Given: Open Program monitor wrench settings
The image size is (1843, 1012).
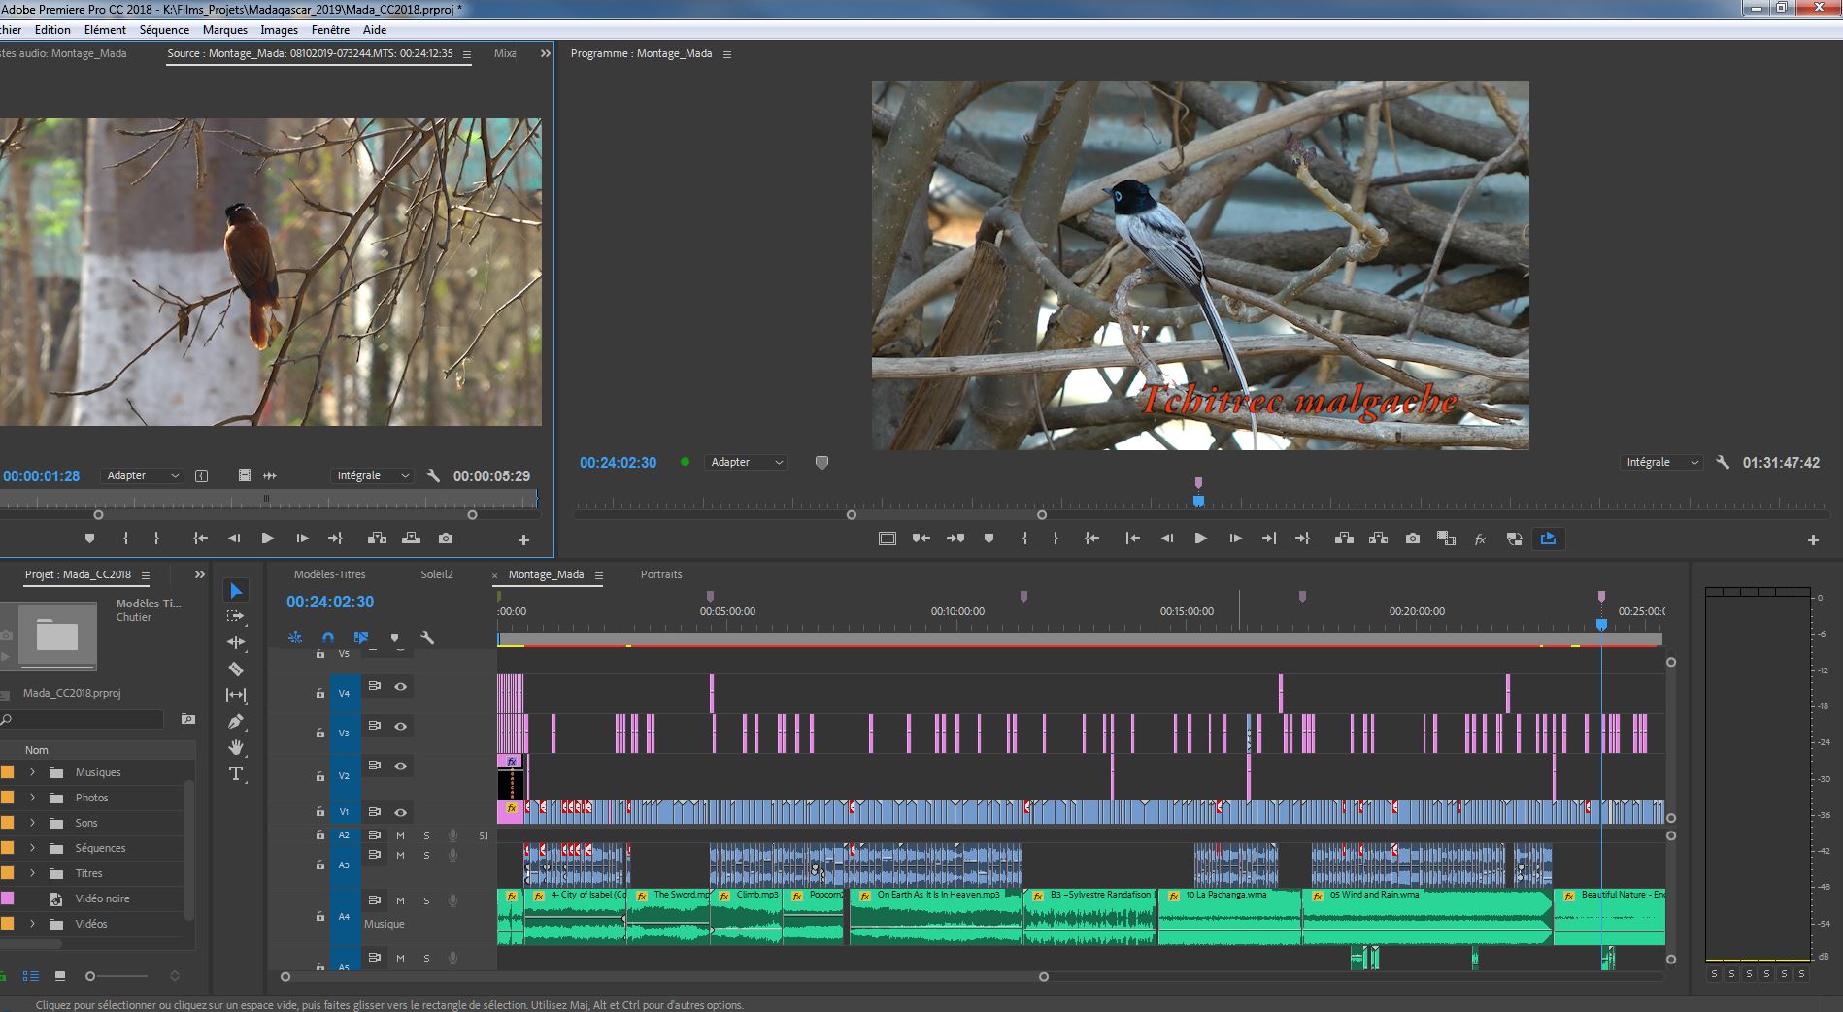Looking at the screenshot, I should pyautogui.click(x=1723, y=463).
